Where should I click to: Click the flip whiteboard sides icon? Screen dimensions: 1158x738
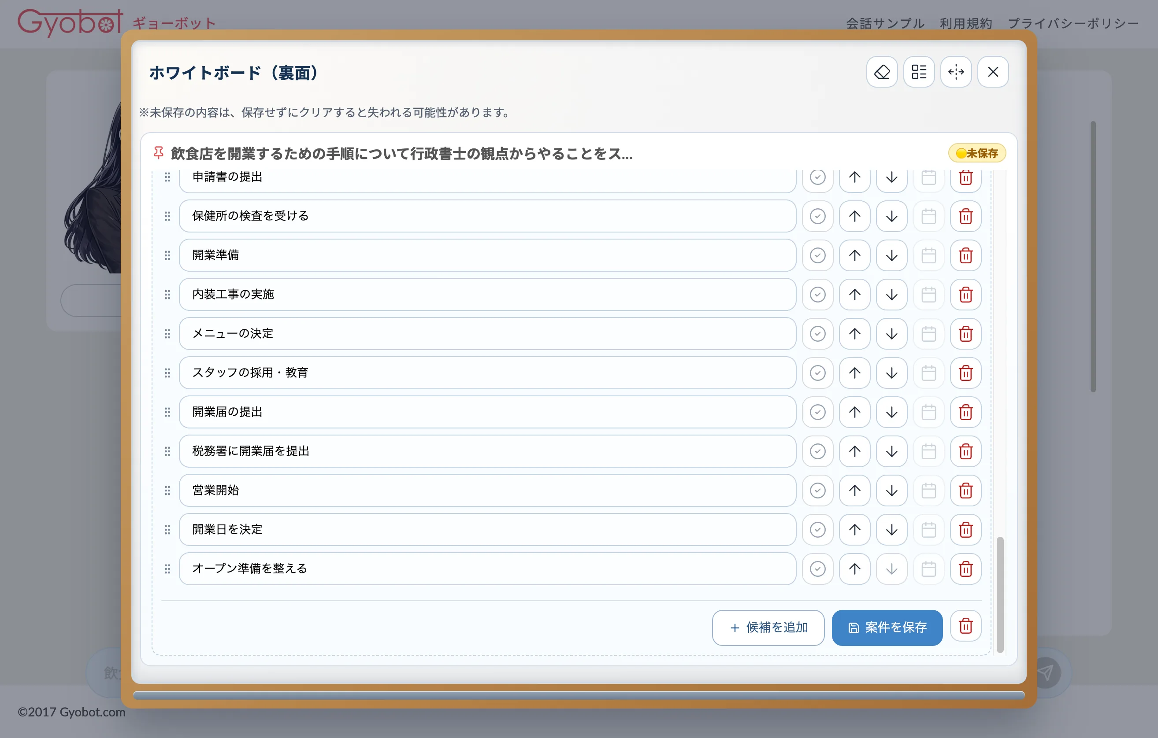[956, 72]
